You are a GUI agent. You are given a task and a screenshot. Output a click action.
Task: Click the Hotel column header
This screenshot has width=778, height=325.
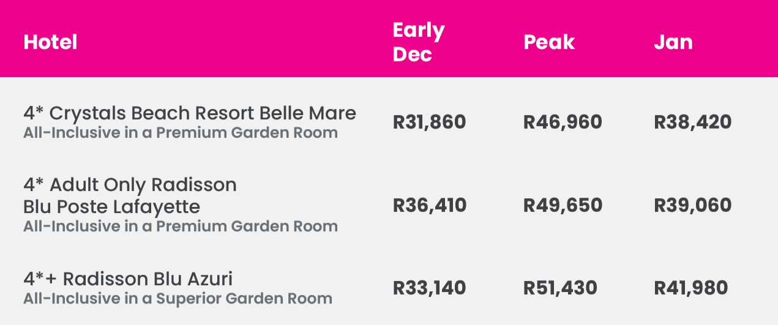pyautogui.click(x=50, y=42)
